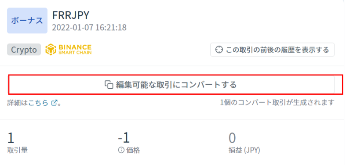The height and width of the screenshot is (165, 346).
Task: Click the 損益 value 0
Action: pos(232,138)
